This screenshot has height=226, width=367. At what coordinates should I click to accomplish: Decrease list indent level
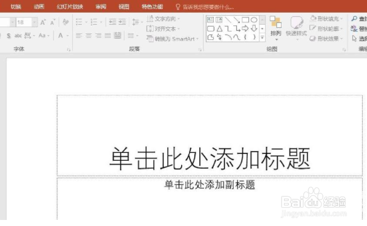click(113, 22)
